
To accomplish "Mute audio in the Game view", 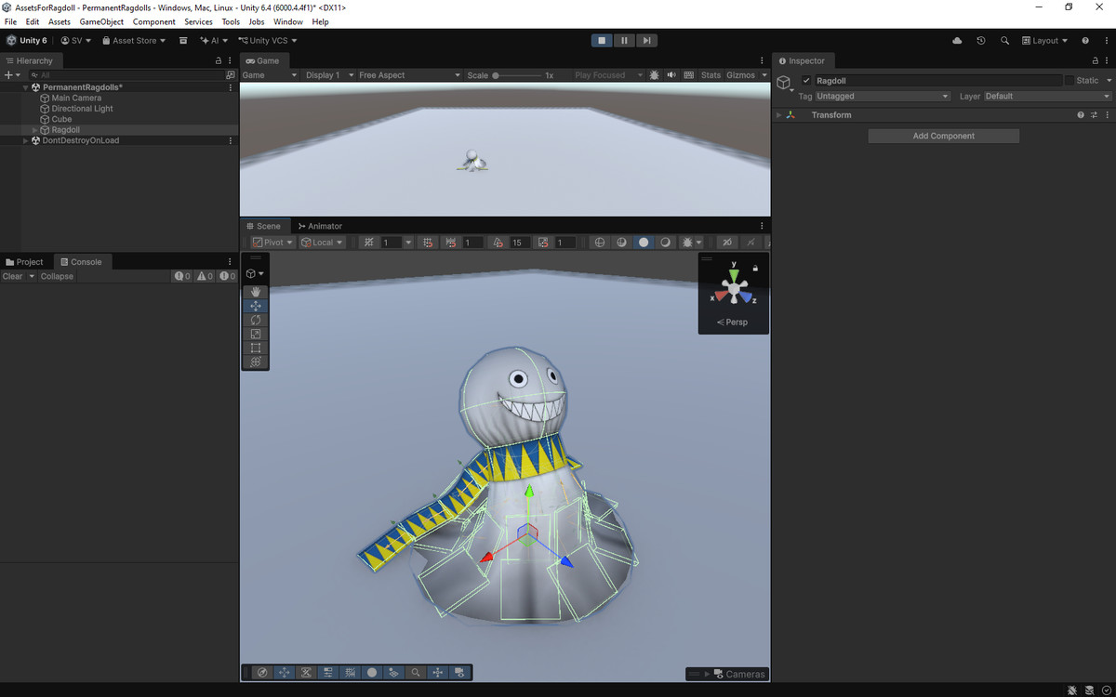I will (x=671, y=75).
